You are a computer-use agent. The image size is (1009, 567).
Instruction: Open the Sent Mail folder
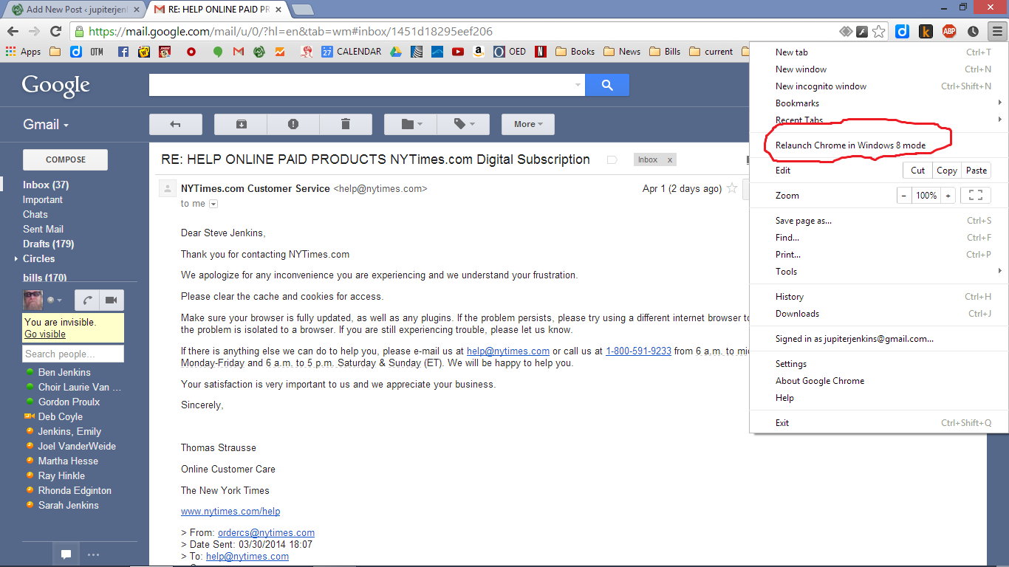pyautogui.click(x=44, y=230)
